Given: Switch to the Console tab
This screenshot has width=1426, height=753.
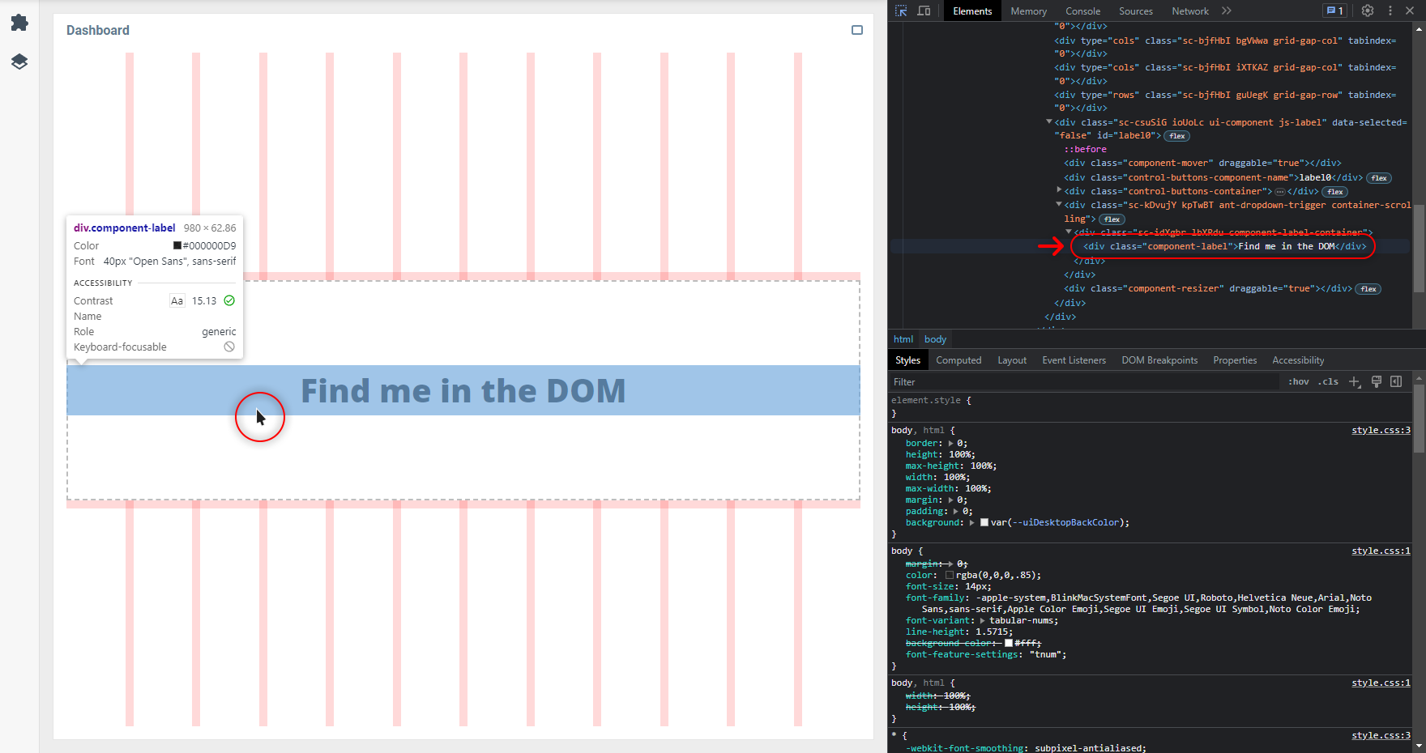Looking at the screenshot, I should 1082,11.
